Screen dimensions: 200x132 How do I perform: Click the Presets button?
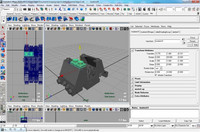pos(193,41)
